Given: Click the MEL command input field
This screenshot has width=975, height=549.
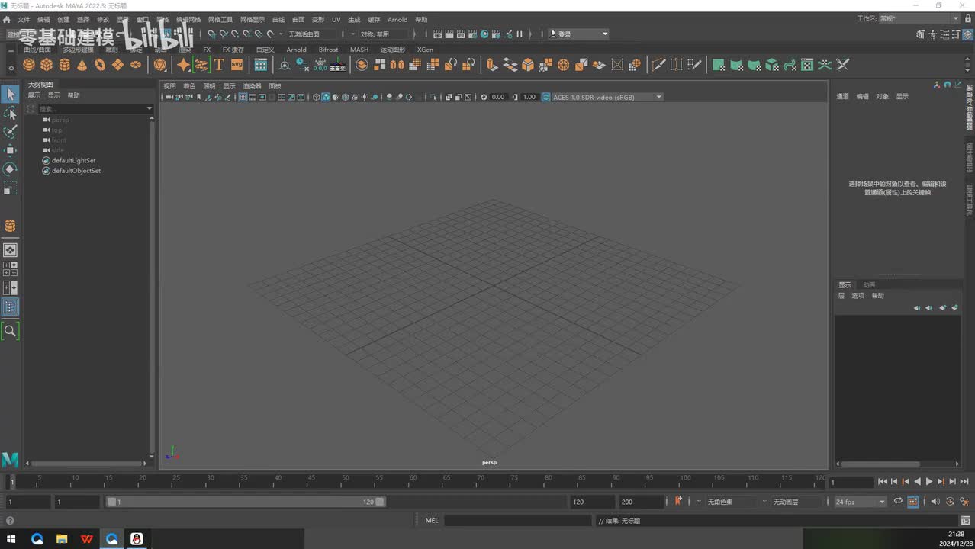Looking at the screenshot, I should tap(517, 521).
